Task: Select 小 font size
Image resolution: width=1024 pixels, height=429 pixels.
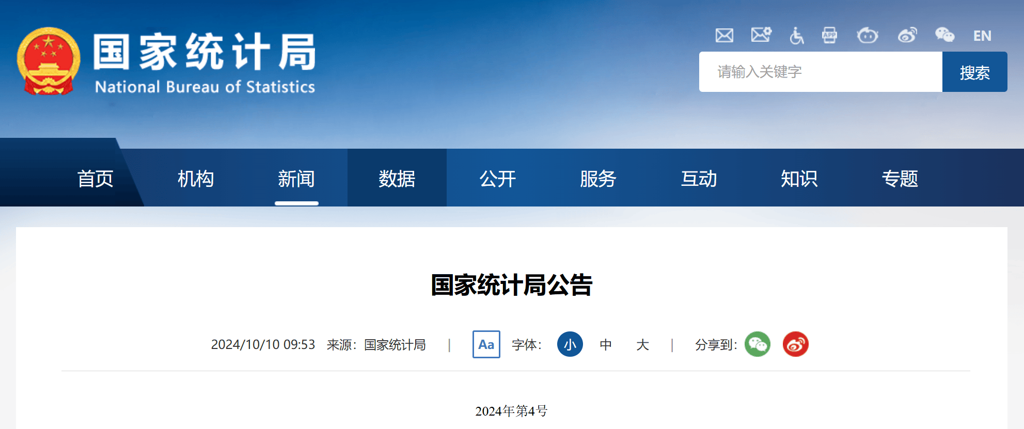Action: pyautogui.click(x=570, y=344)
